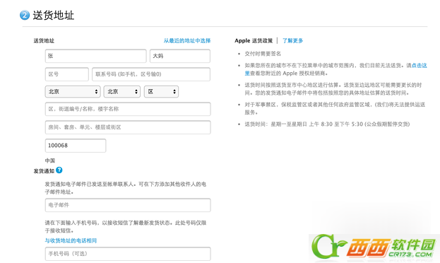
Task: Open the 了解更多 link
Action: [x=292, y=41]
